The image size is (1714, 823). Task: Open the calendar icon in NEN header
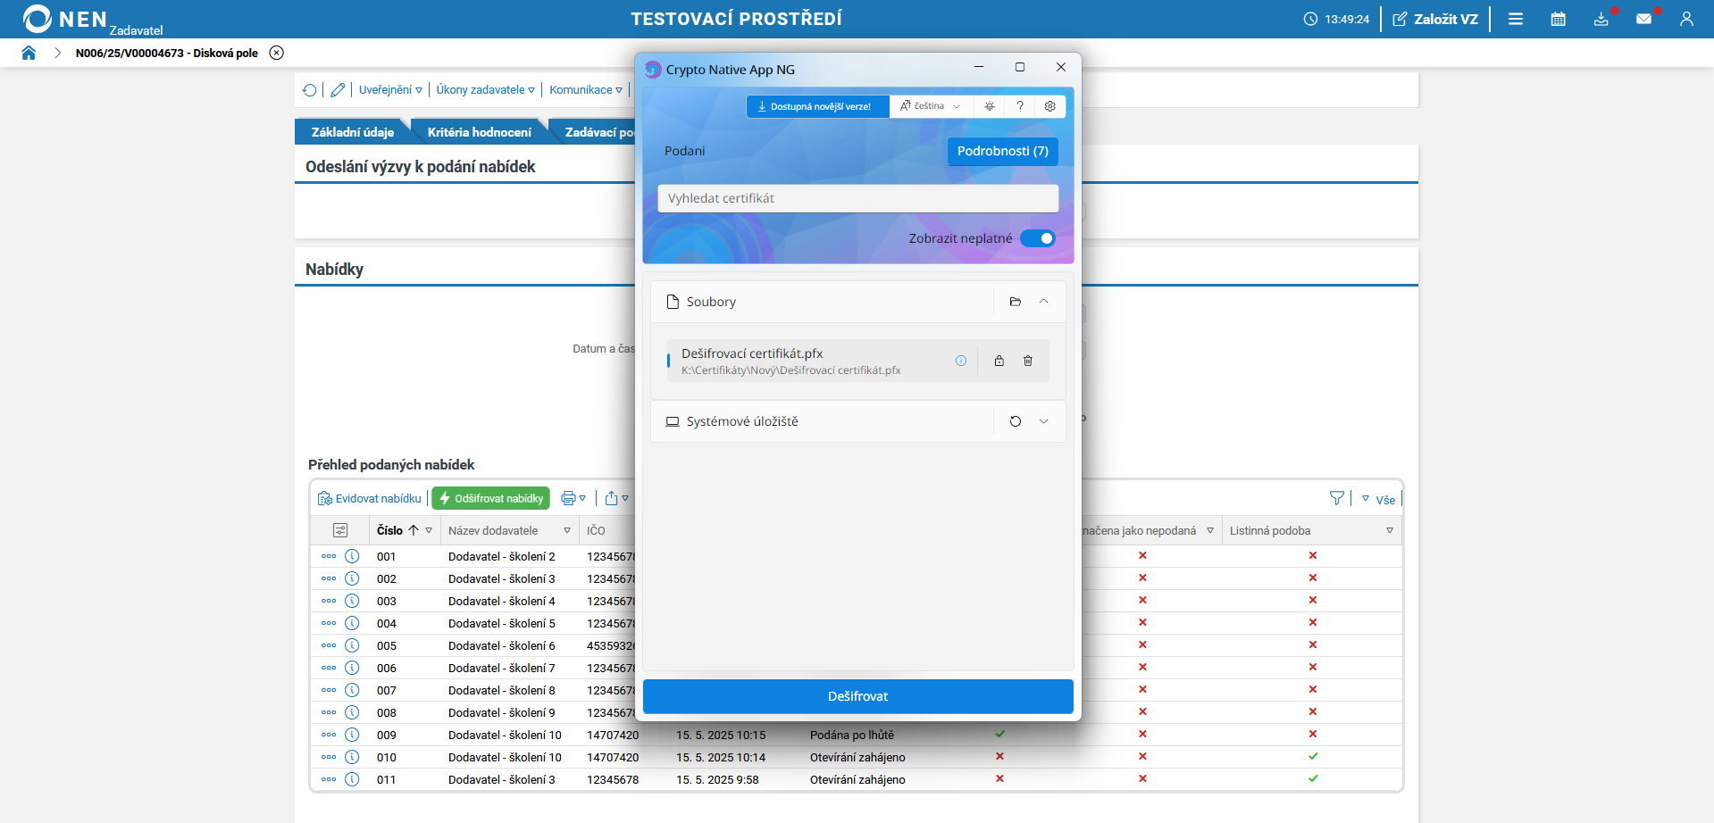(1559, 19)
